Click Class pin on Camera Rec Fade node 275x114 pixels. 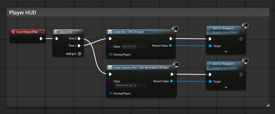click(110, 84)
